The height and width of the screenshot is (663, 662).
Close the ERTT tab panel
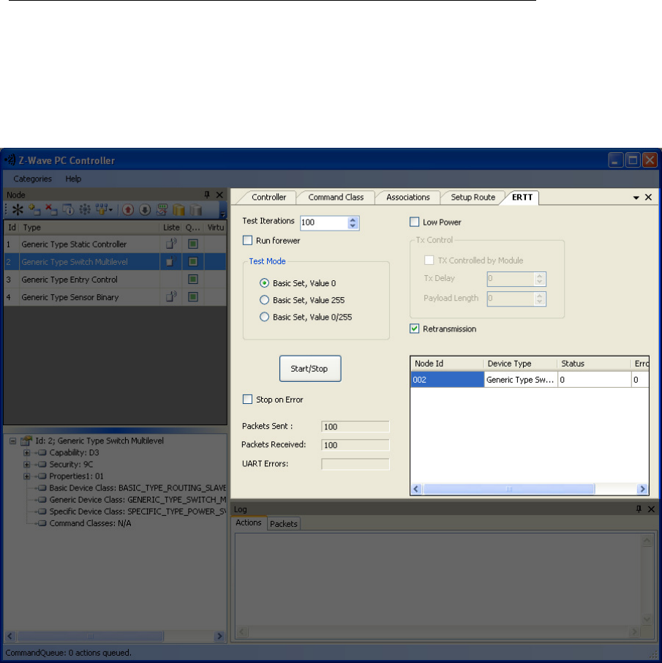(649, 197)
